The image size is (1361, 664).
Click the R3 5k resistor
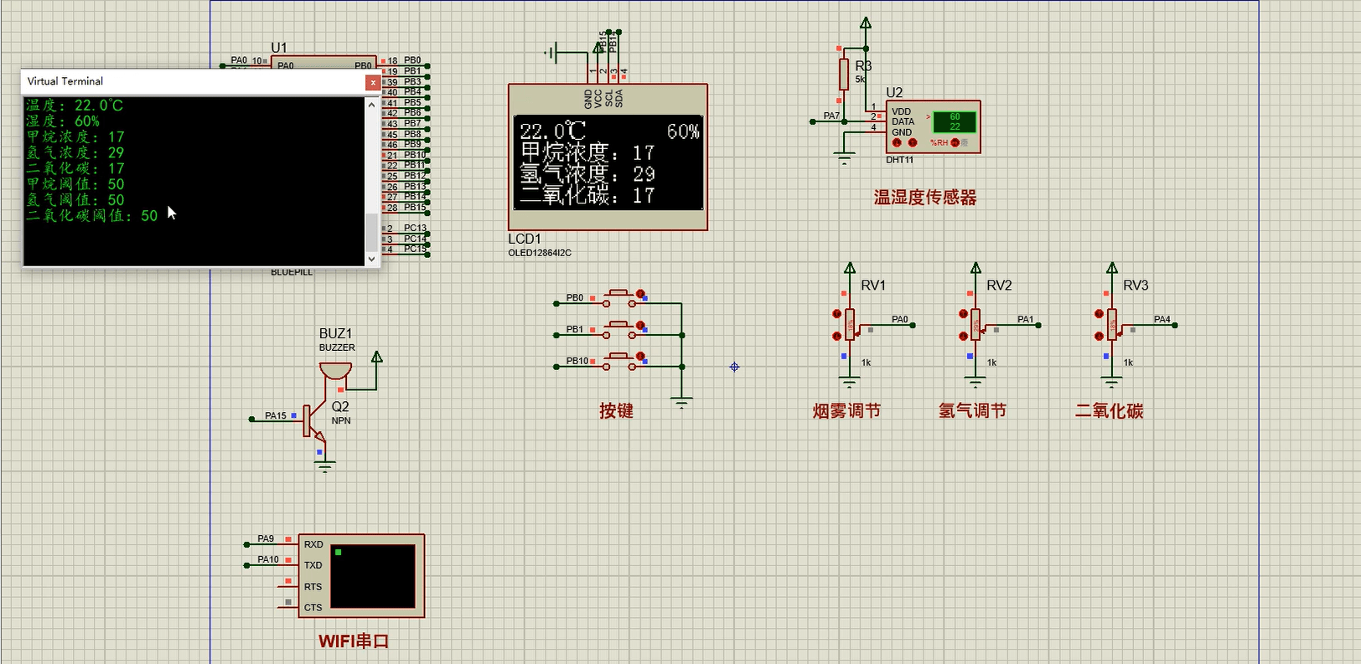[844, 75]
